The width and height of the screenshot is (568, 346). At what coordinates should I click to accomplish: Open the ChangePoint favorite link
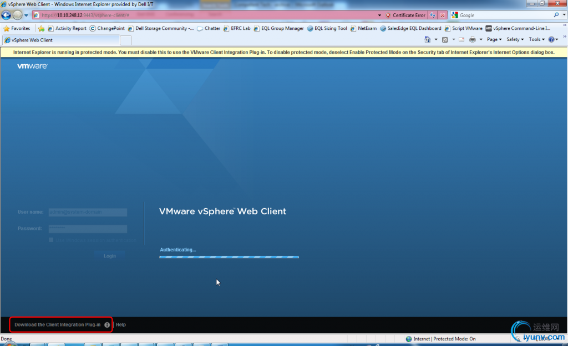click(x=107, y=28)
